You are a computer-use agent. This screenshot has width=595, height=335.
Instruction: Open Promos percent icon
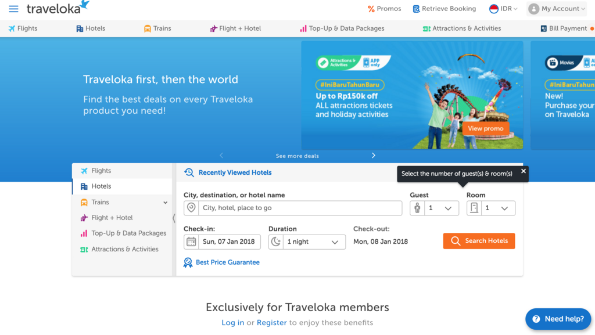[x=371, y=9]
